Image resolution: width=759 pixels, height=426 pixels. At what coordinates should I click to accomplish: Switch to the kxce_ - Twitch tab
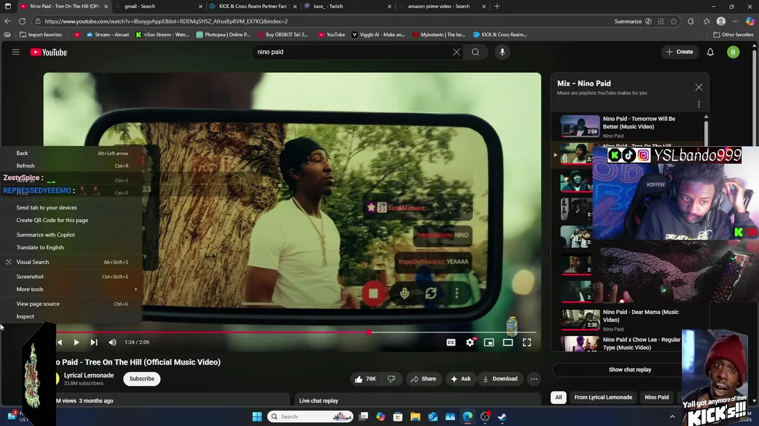click(x=347, y=7)
